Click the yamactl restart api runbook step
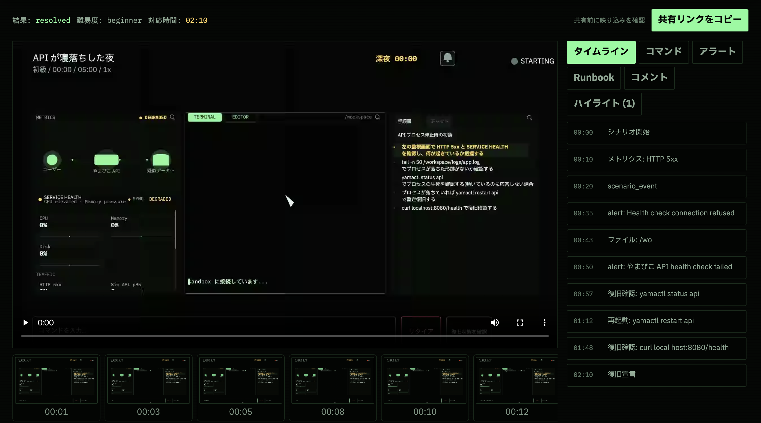The image size is (761, 423). (450, 196)
